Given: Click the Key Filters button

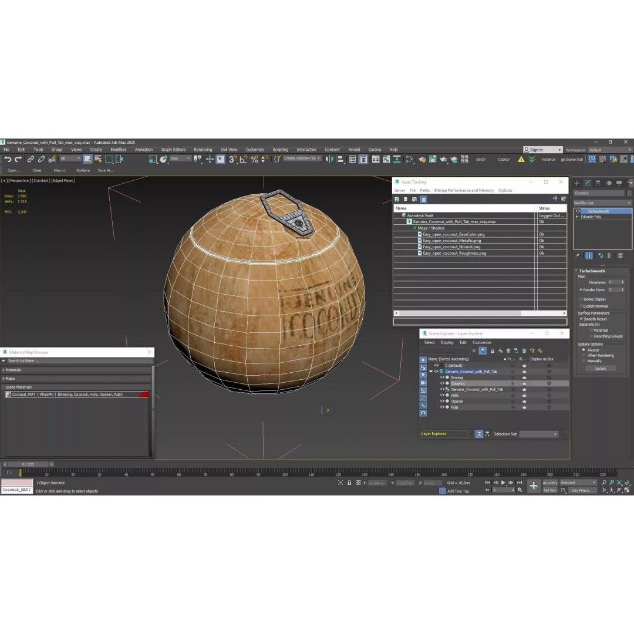Looking at the screenshot, I should (582, 490).
